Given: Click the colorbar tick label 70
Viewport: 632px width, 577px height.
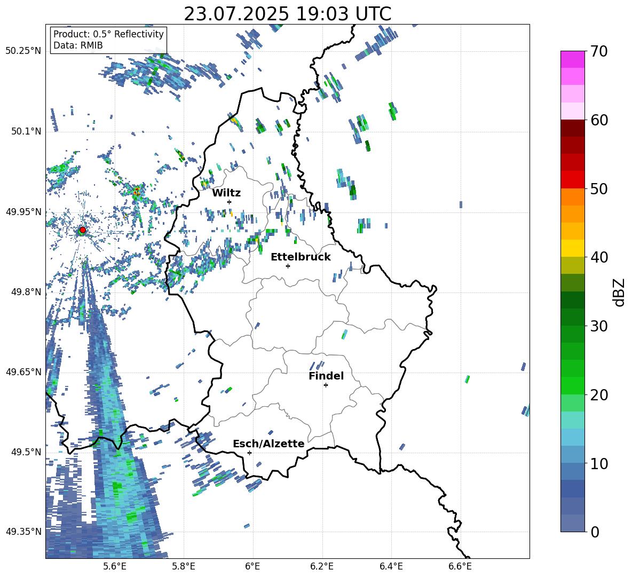Looking at the screenshot, I should pyautogui.click(x=599, y=51).
